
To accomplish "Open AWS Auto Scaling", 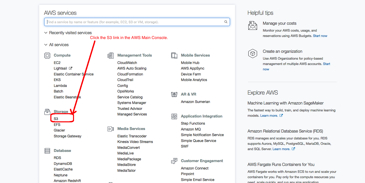I will [132, 68].
